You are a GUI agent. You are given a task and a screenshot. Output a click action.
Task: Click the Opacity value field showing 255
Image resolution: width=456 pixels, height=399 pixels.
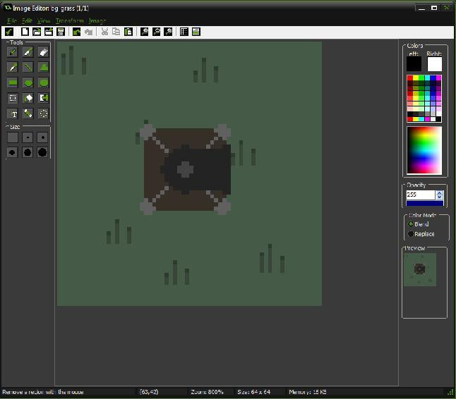(x=421, y=195)
